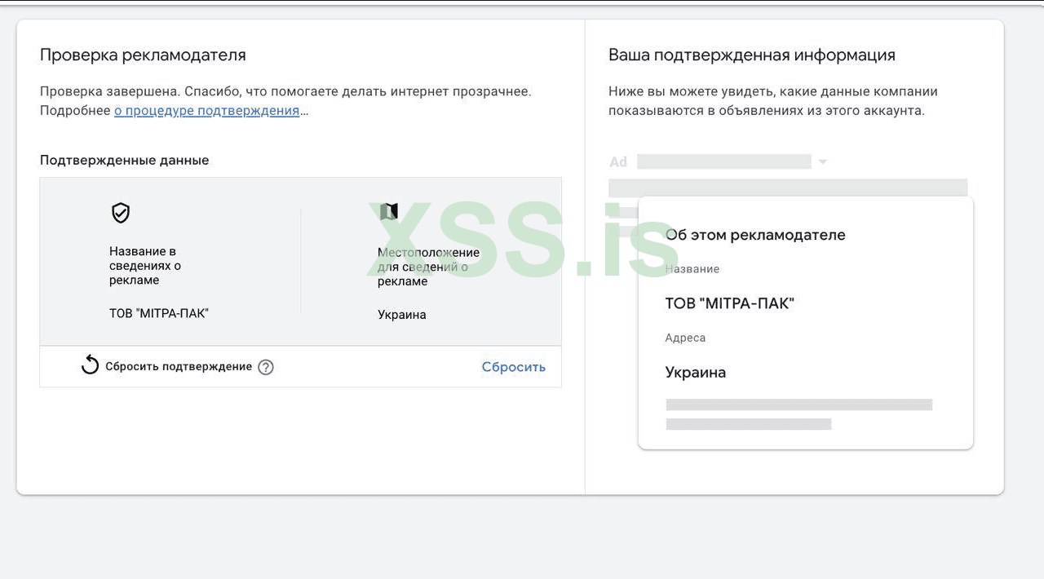Click the Название в сведениях о рекламе label
The width and height of the screenshot is (1044, 579).
tap(145, 266)
